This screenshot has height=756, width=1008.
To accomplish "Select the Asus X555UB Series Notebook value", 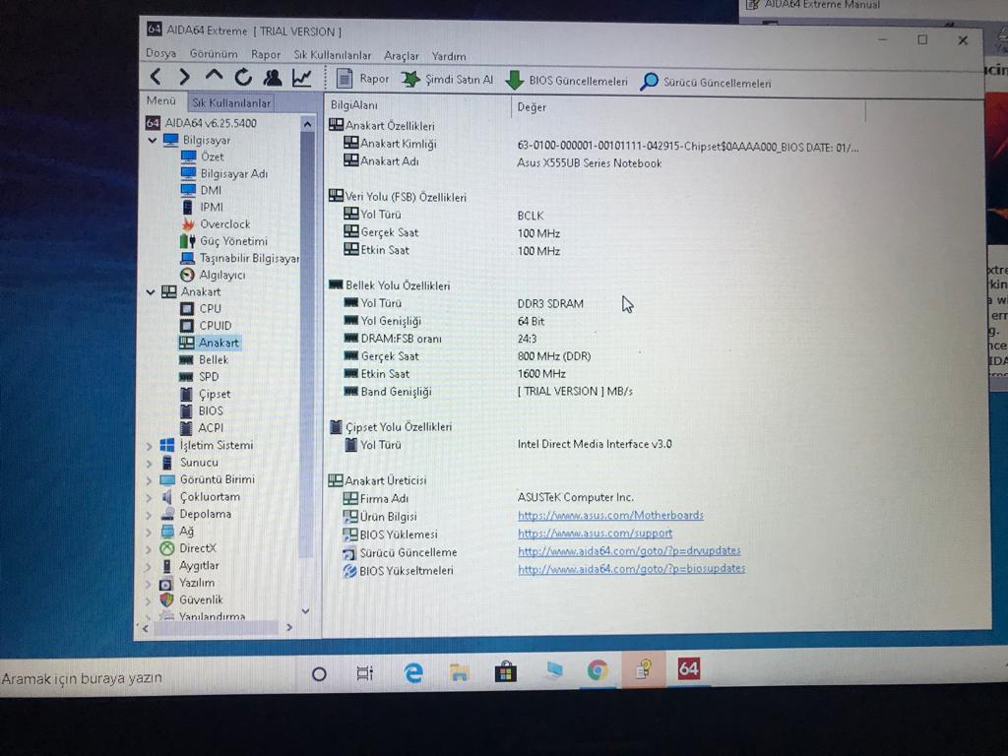I will [589, 163].
